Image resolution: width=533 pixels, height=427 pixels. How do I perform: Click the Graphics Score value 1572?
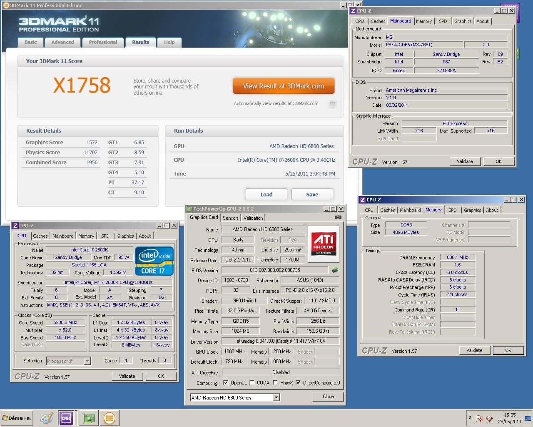point(92,142)
